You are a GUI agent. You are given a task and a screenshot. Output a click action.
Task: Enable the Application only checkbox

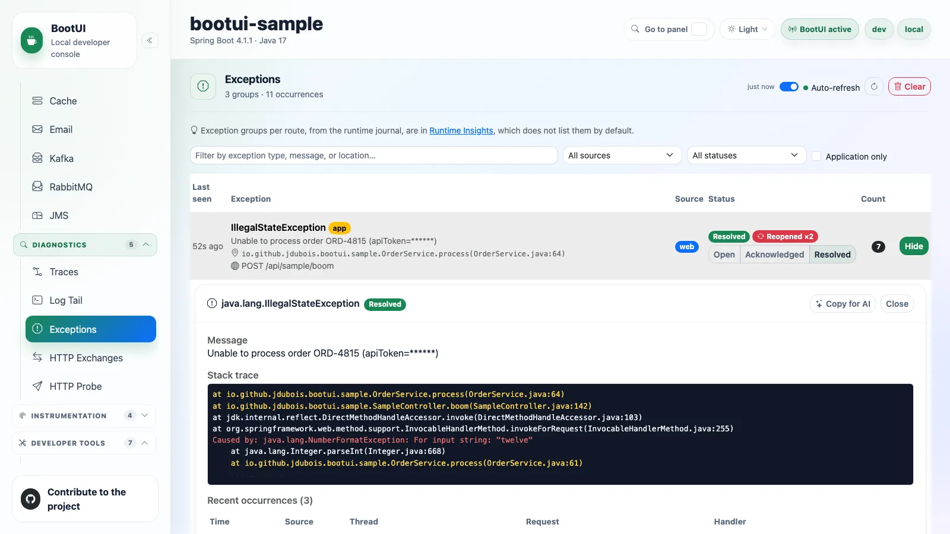[x=816, y=156]
